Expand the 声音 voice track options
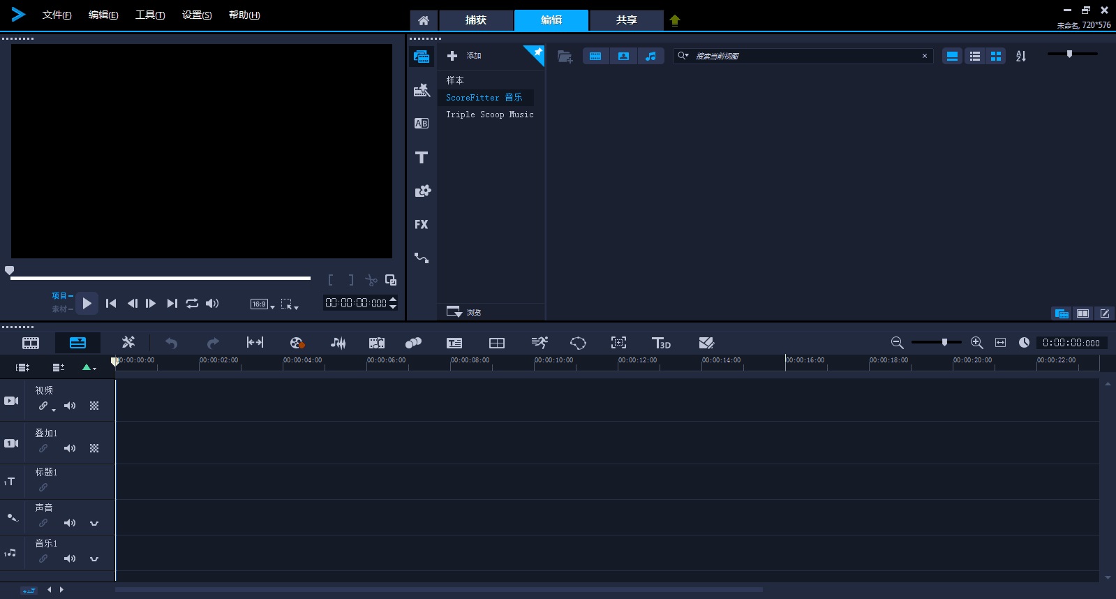 pyautogui.click(x=94, y=523)
